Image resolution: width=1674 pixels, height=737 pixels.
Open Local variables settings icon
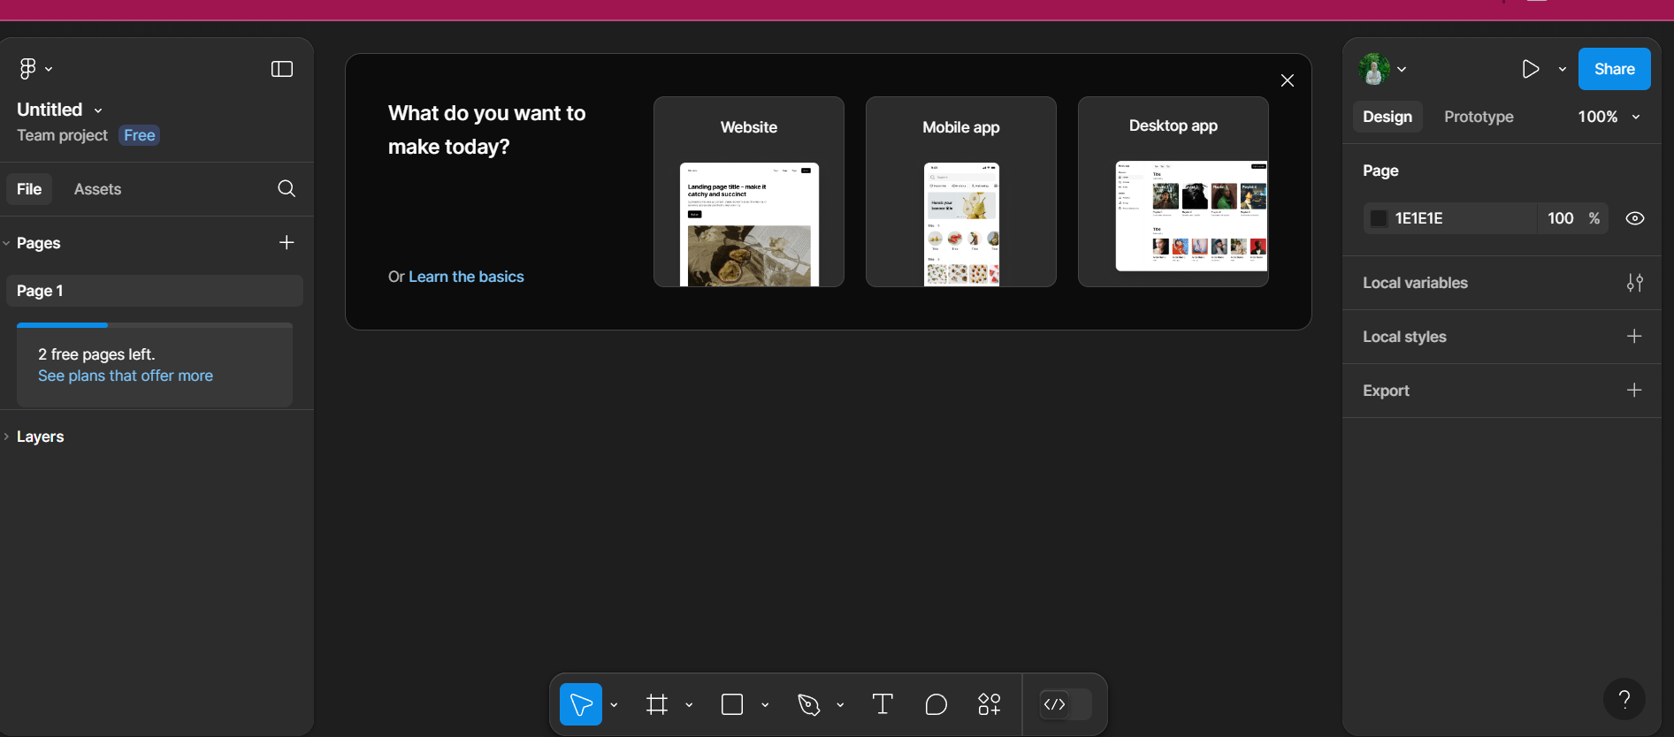1635,283
